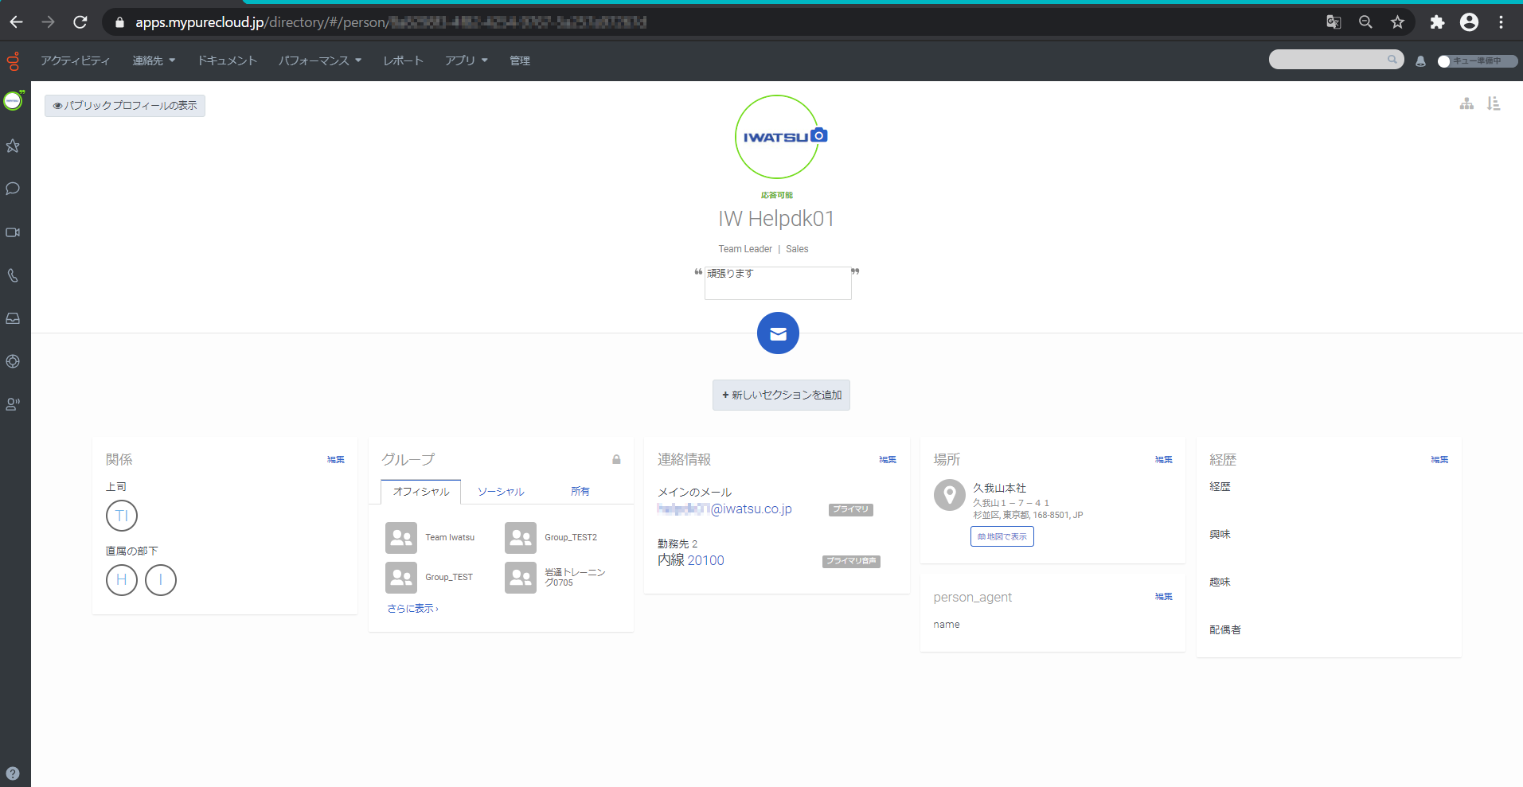
Task: Click the Genesys Cloud logo icon
Action: click(13, 60)
